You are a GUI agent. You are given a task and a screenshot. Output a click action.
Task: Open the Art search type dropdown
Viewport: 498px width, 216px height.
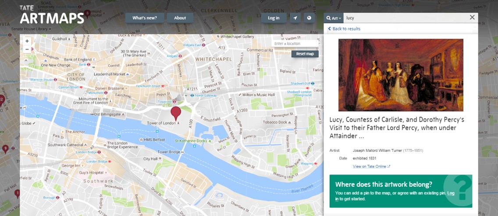334,18
